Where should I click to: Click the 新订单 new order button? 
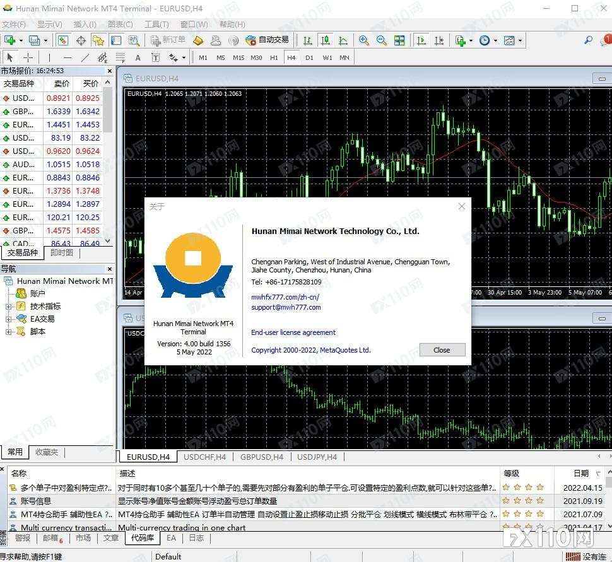[x=168, y=40]
